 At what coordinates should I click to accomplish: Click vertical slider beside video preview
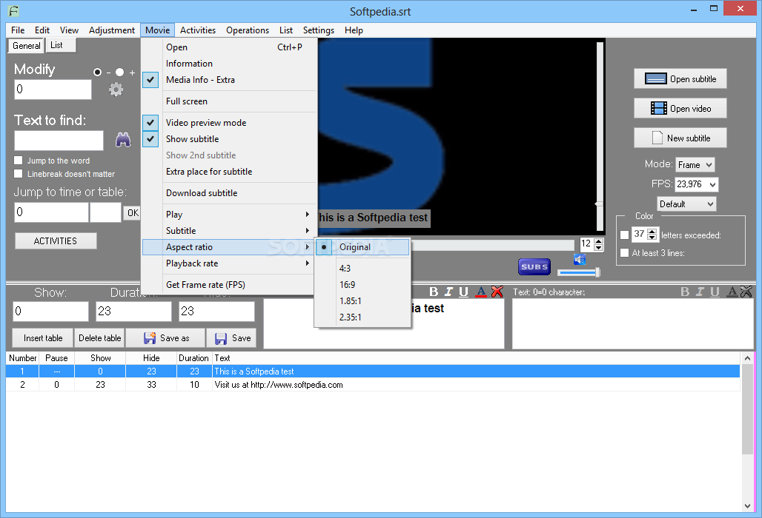point(600,136)
